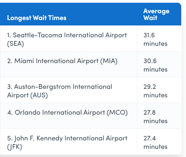Click the word Seattle-Tacoma in first row
186x157 pixels.
tap(38, 35)
